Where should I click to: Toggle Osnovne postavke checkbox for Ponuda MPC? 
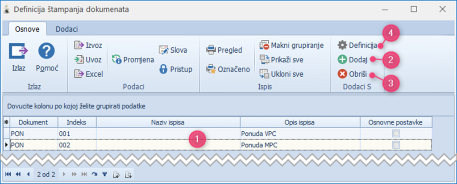coord(396,145)
